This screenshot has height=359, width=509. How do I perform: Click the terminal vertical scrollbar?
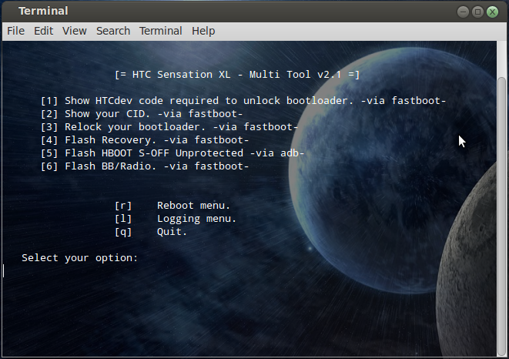[501, 216]
